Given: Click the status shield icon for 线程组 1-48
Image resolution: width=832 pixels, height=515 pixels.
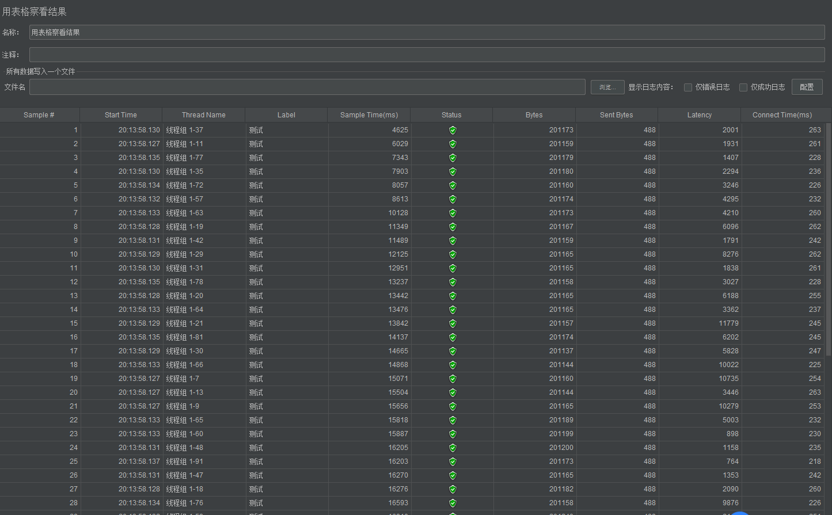Looking at the screenshot, I should click(453, 448).
